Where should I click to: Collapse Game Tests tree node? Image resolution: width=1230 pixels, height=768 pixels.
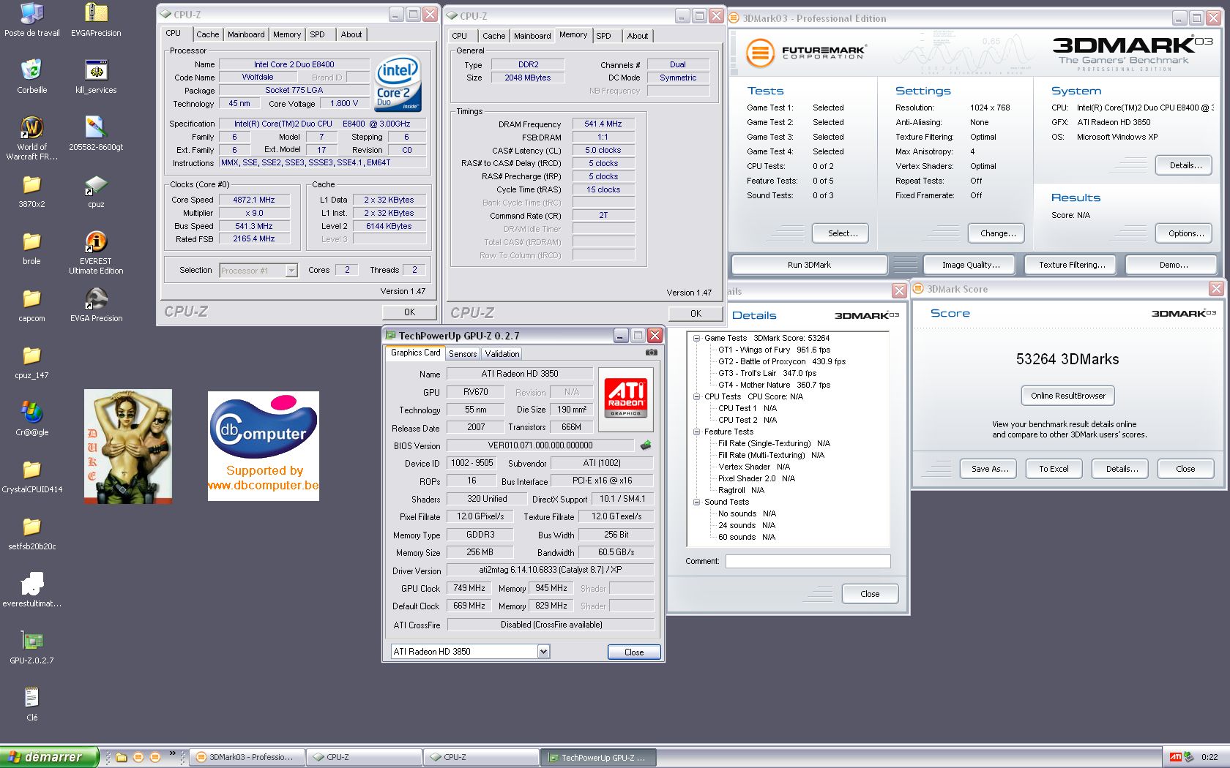[696, 338]
